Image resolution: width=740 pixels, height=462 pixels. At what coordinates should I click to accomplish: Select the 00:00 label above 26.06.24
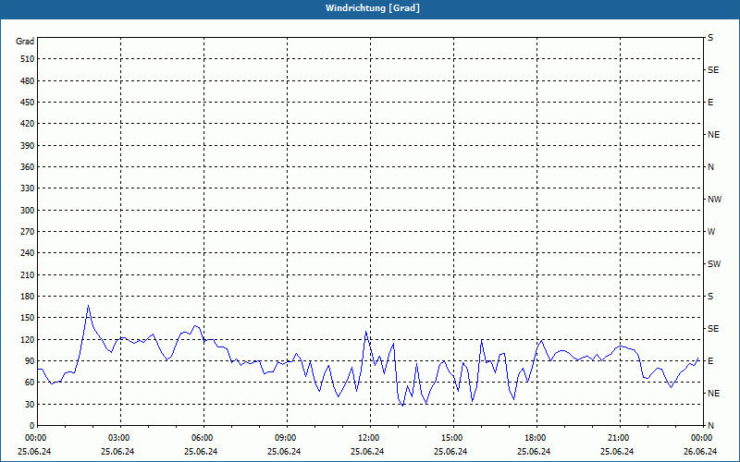point(702,438)
